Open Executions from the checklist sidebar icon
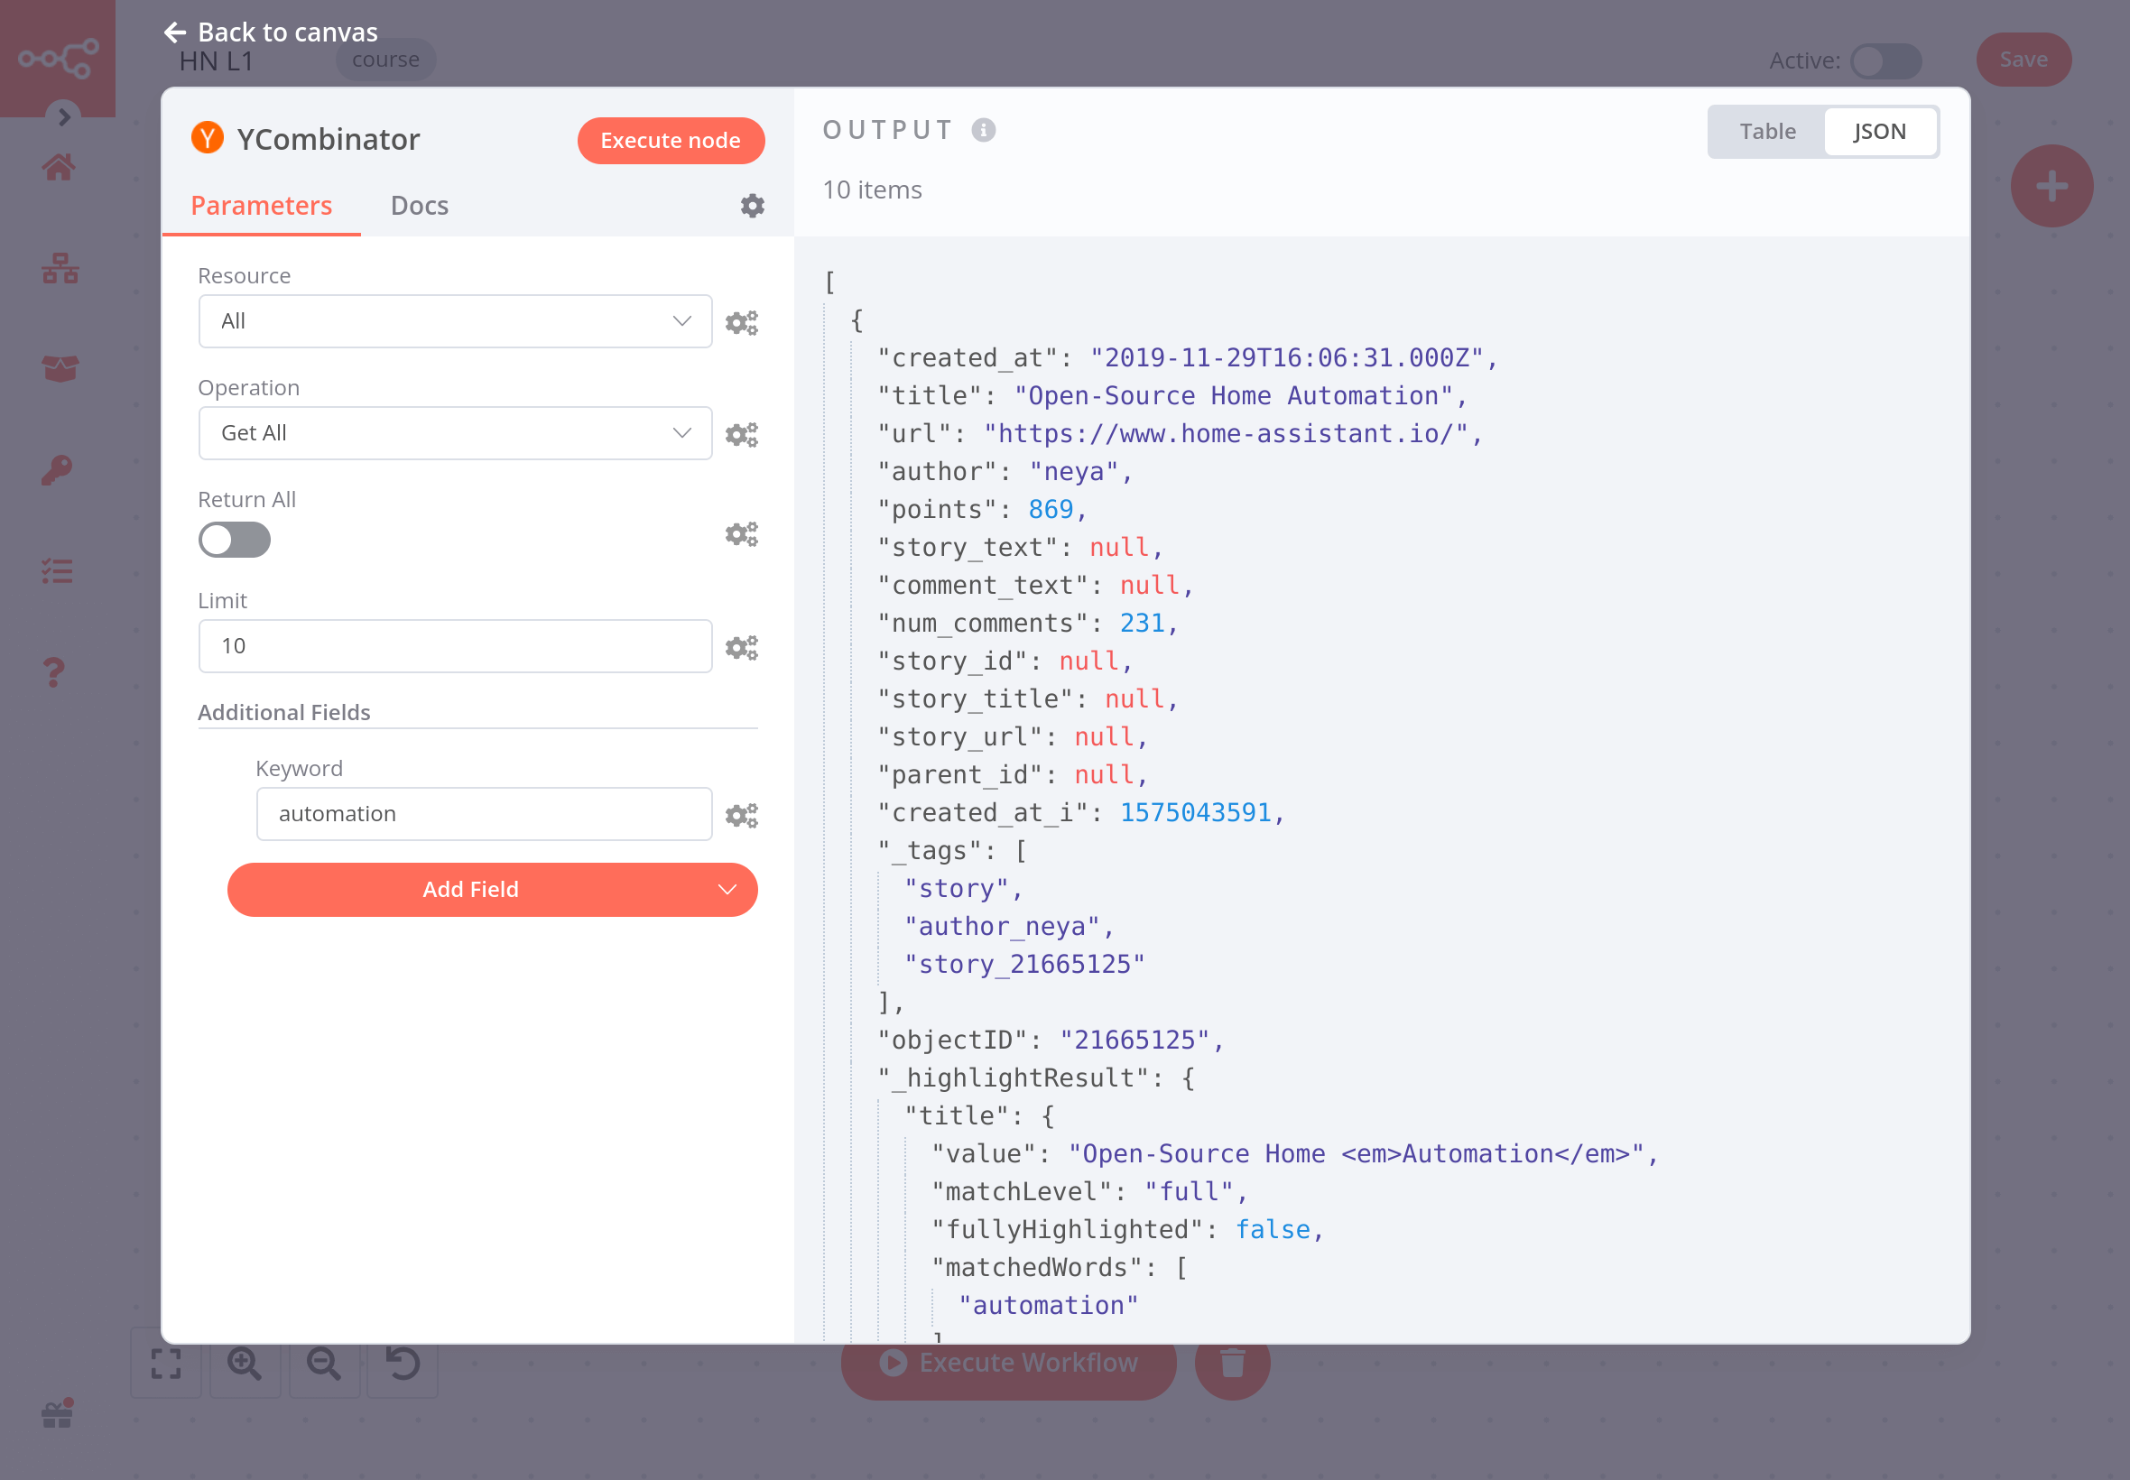This screenshot has height=1480, width=2130. [58, 570]
